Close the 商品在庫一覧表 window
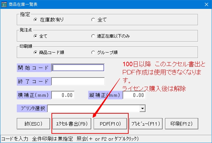This screenshot has height=143, width=212. 206,4
